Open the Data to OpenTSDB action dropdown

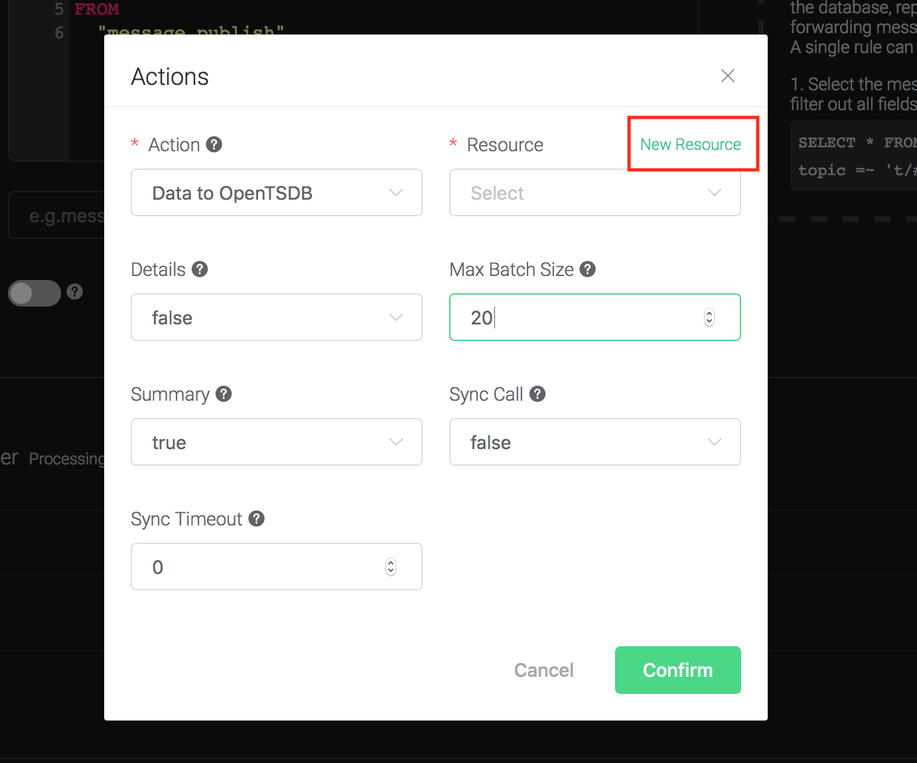point(277,192)
